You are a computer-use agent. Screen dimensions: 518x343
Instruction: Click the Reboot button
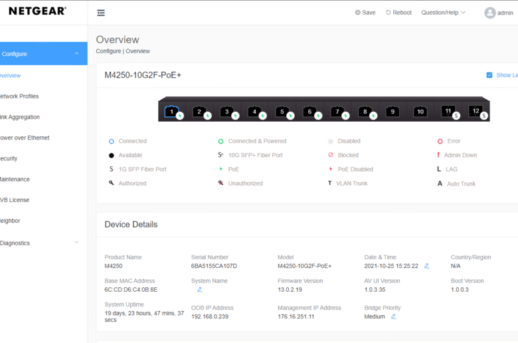pyautogui.click(x=398, y=13)
